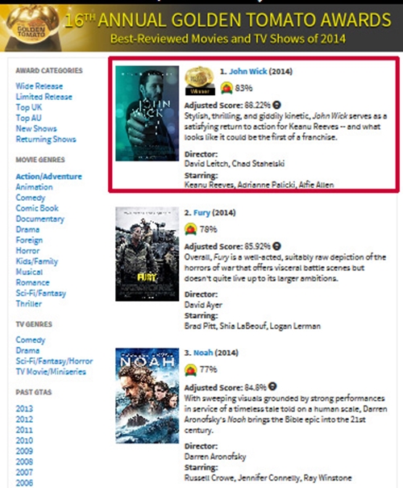Screen dimensions: 403x488
Task: Click the Fury movie poster thumbnail
Action: [x=147, y=254]
